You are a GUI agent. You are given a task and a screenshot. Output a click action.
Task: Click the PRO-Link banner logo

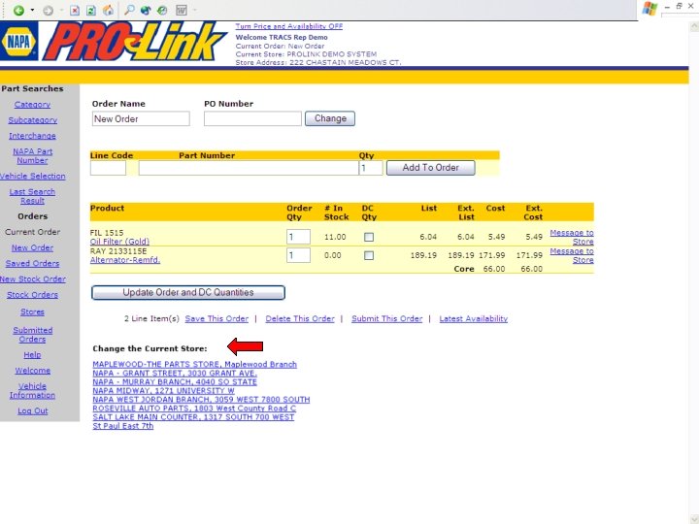[x=135, y=42]
